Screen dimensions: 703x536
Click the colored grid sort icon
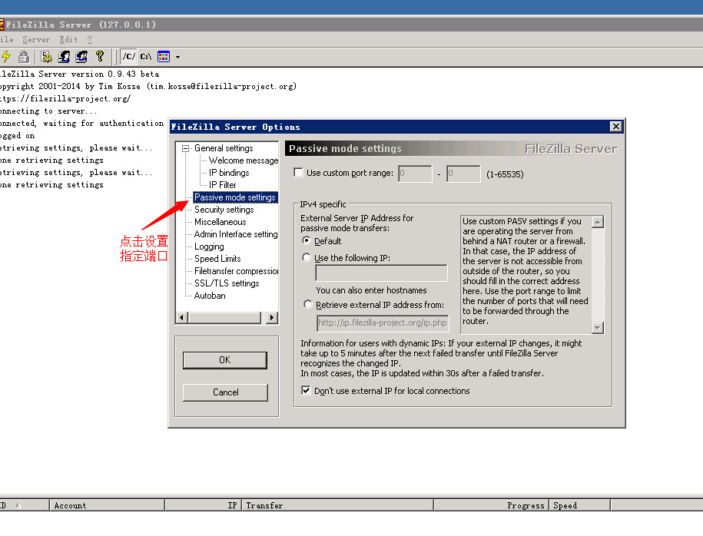coord(164,57)
